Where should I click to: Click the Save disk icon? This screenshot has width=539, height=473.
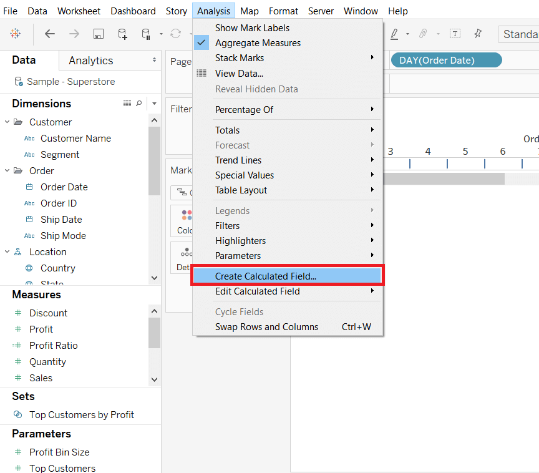click(99, 34)
